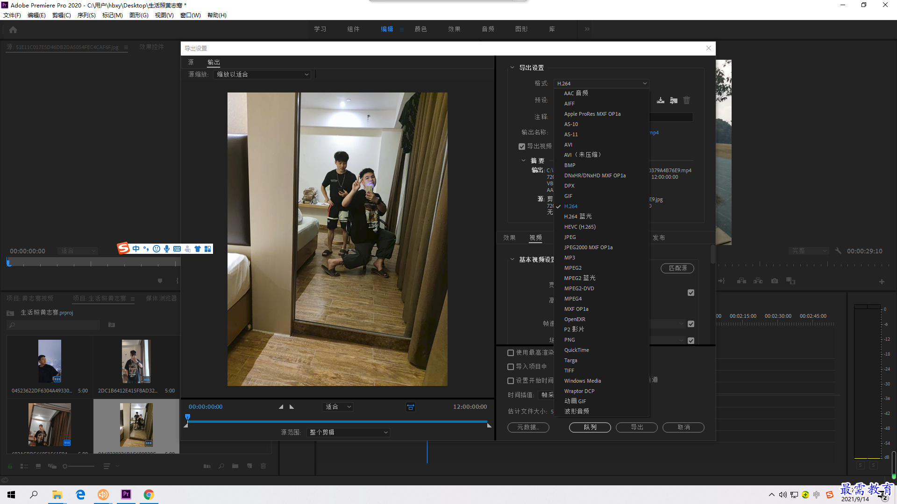Click the automate to sequence icon
Image resolution: width=897 pixels, height=504 pixels.
[207, 466]
